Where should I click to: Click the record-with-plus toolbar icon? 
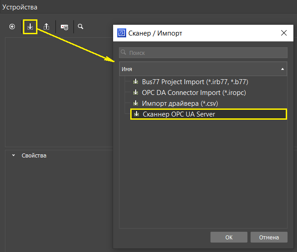[x=64, y=27]
